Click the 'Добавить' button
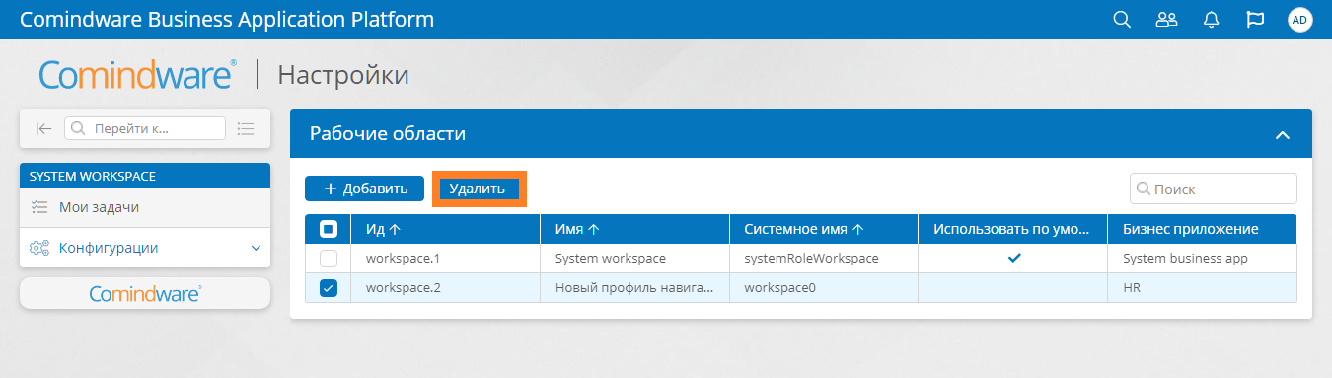This screenshot has height=378, width=1332. point(364,189)
